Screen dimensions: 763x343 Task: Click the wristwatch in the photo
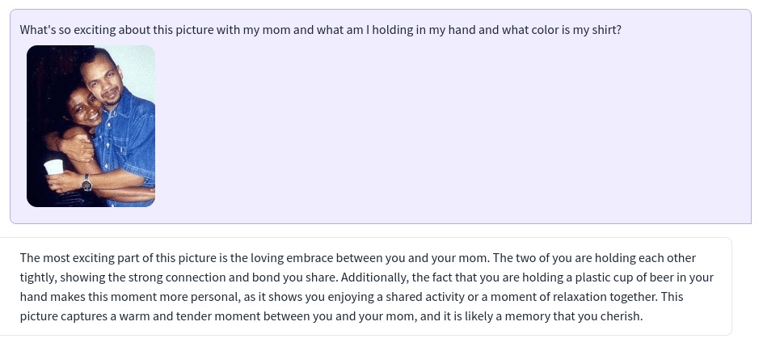coord(86,183)
